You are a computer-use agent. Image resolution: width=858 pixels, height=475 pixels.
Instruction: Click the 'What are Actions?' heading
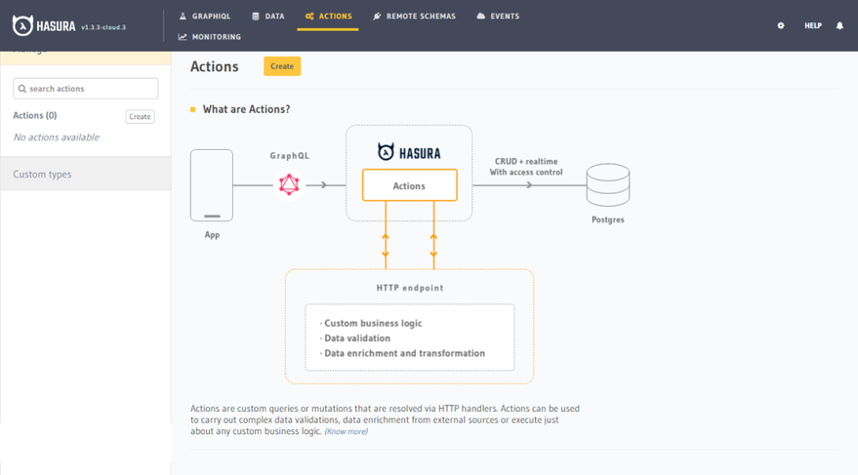pyautogui.click(x=246, y=109)
